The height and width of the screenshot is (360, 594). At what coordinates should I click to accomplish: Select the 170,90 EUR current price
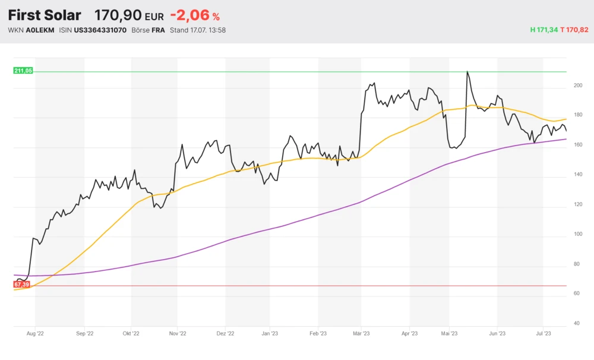point(129,16)
